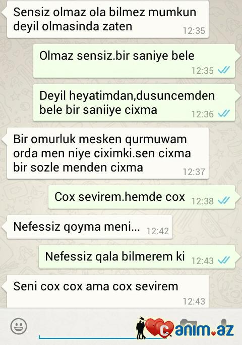Select the 'Seni cox cox ama cox sevirem' message
The image size is (242, 345).
coord(108,291)
